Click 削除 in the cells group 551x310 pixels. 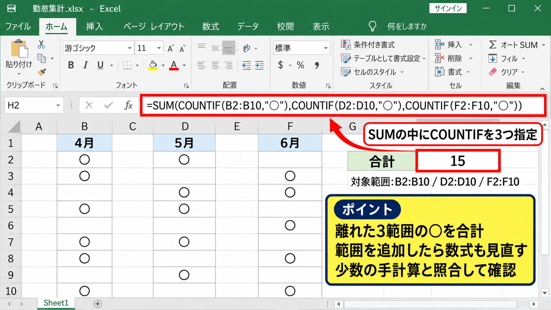453,58
